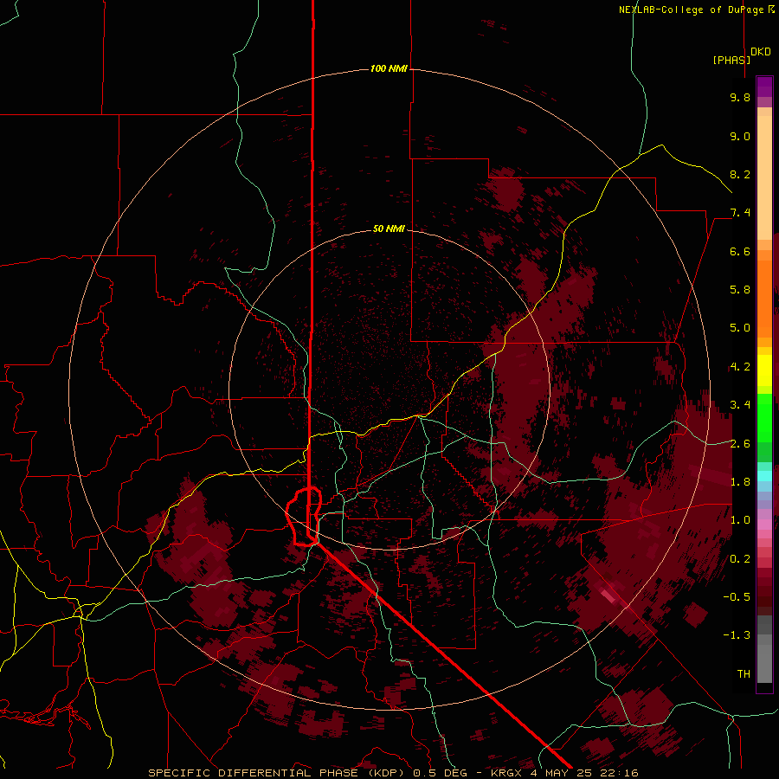Viewport: 779px width, 779px height.
Task: Click the 8.2 scale value
Action: tap(740, 174)
